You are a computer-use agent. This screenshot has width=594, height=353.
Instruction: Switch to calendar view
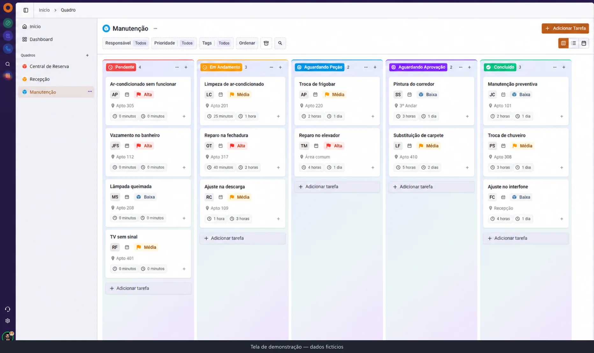[584, 43]
